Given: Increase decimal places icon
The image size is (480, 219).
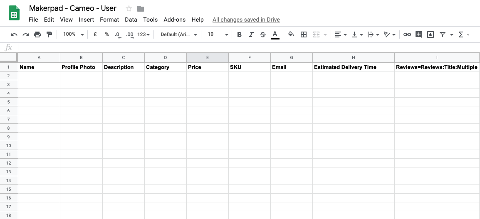Looking at the screenshot, I should pos(130,34).
